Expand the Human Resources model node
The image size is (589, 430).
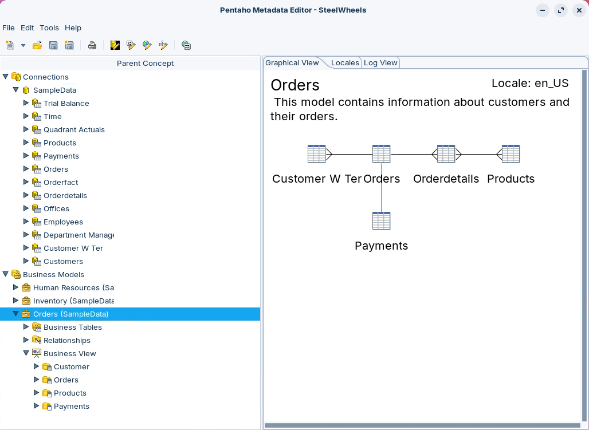(x=16, y=287)
